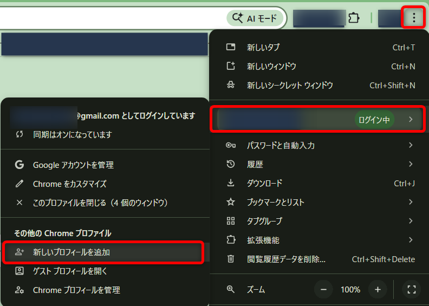This screenshot has width=429, height=306.
Task: Select 新しいタブ from the menu
Action: [x=263, y=48]
